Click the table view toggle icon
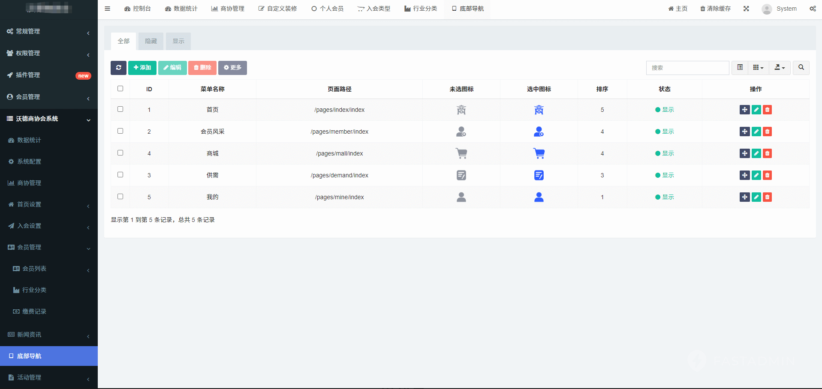 point(740,68)
